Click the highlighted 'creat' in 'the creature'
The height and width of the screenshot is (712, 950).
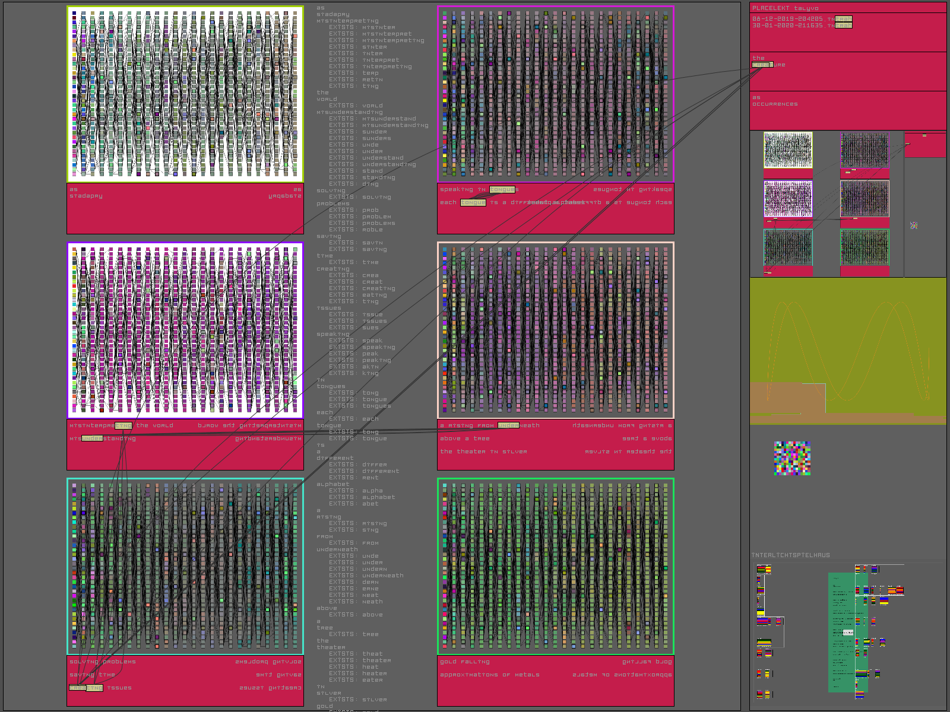[762, 65]
